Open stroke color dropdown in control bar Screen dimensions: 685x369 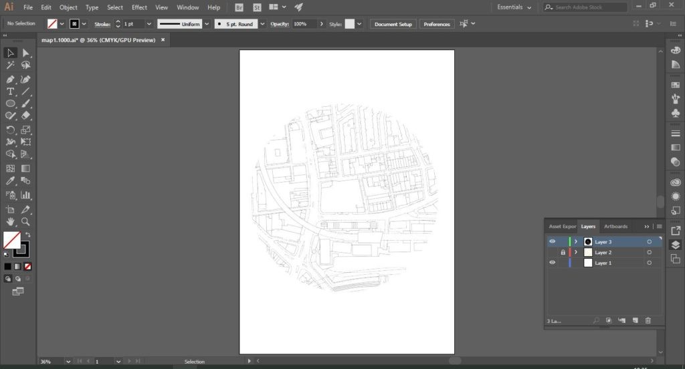(84, 24)
